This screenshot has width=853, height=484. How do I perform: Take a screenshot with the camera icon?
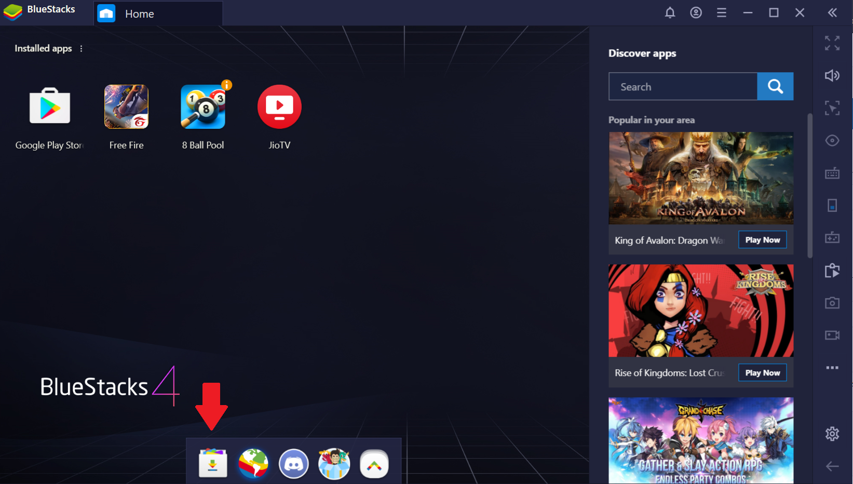coord(832,303)
